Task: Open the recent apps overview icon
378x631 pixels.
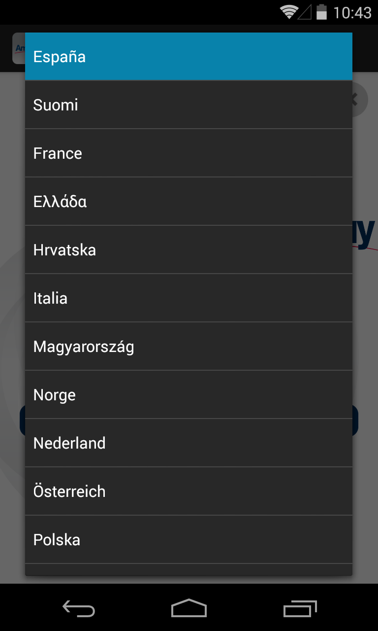Action: click(300, 609)
